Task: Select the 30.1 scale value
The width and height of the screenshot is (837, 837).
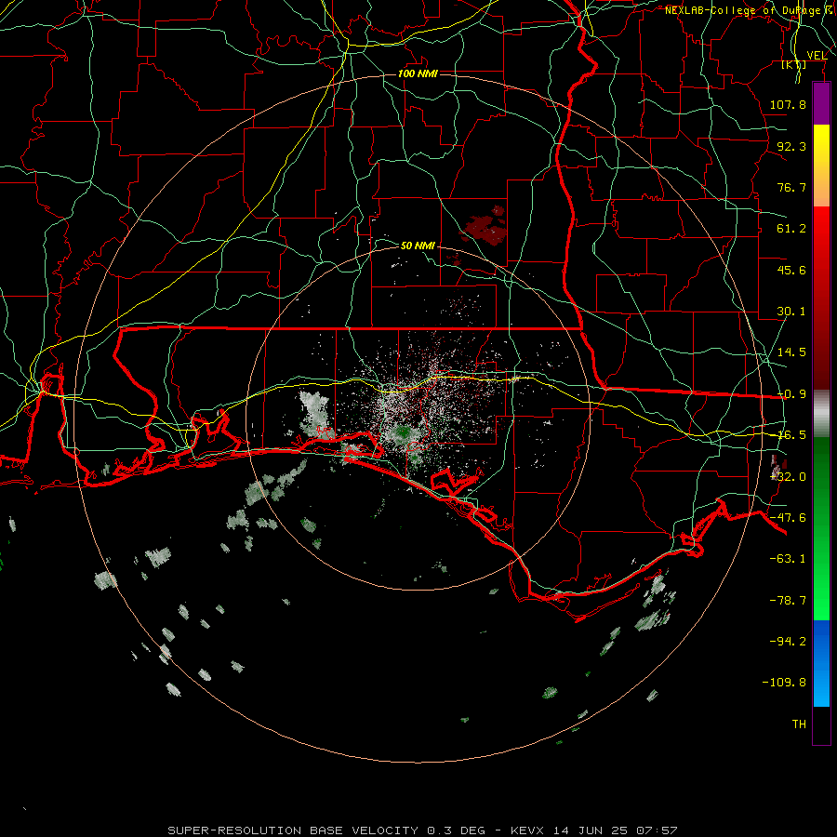Action: (x=791, y=312)
